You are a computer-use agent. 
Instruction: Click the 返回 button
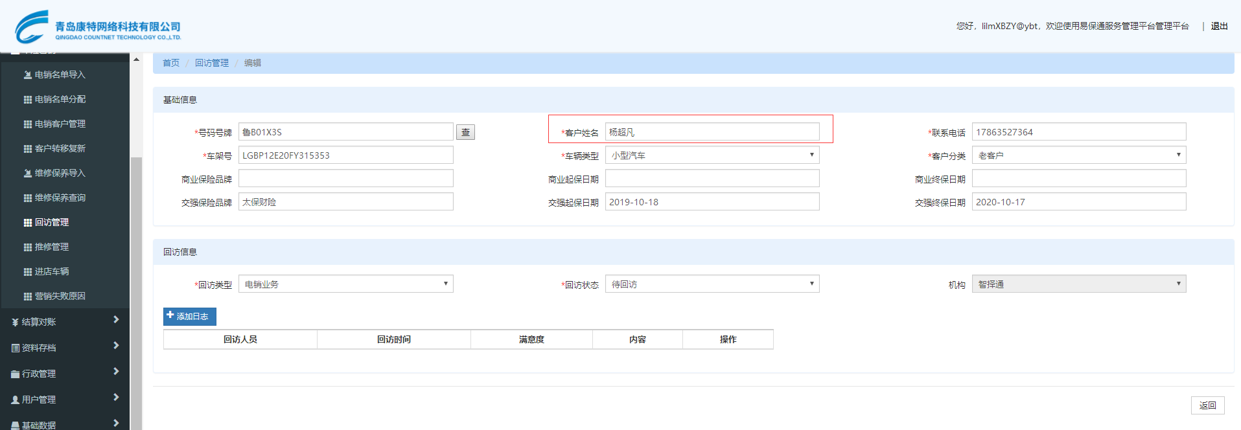point(1207,405)
